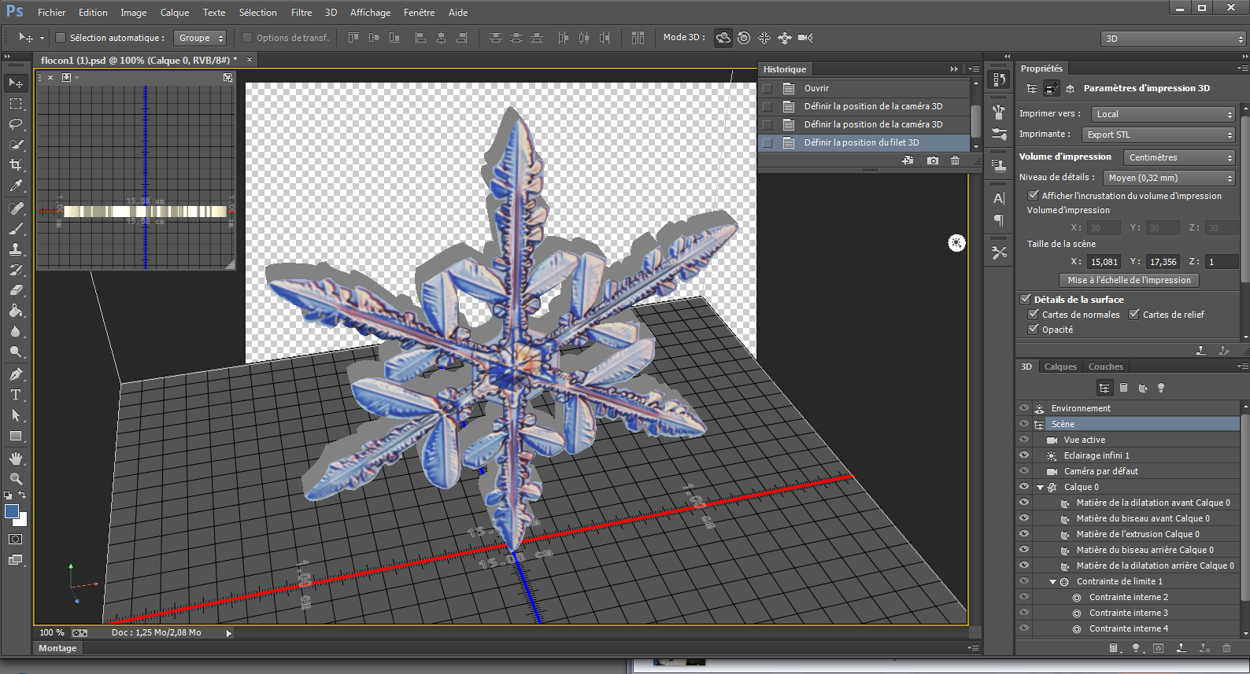The image size is (1250, 674).
Task: Hide the Eclairage infini 1 light
Action: 1024,455
